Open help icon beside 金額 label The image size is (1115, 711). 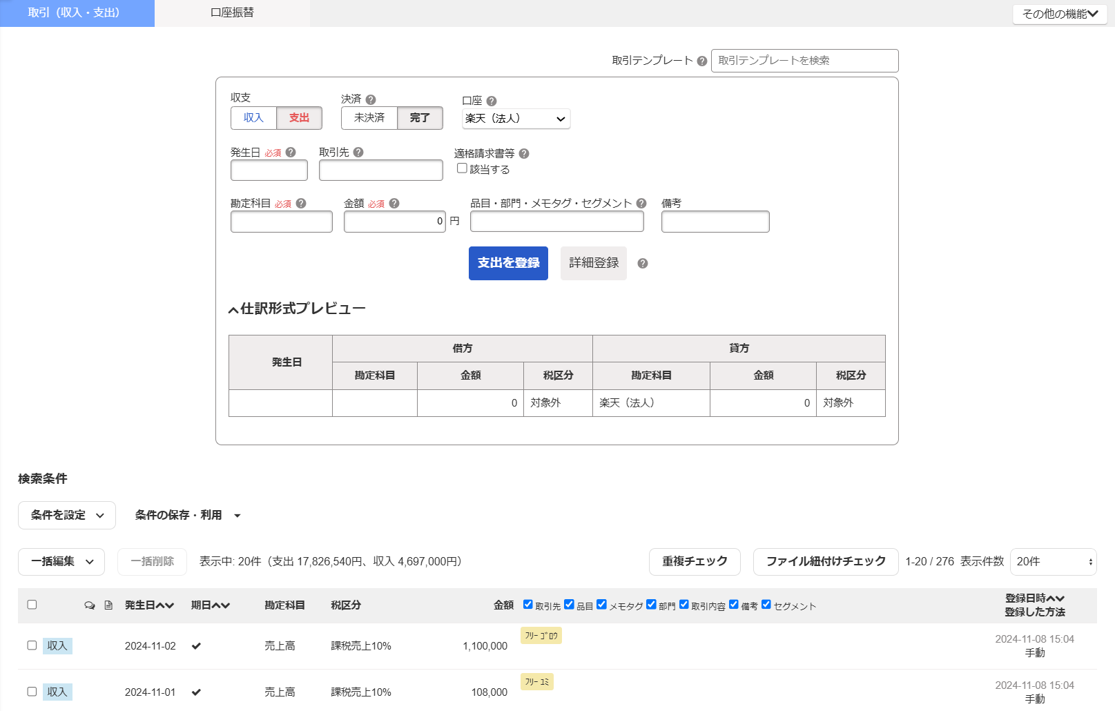click(x=394, y=204)
